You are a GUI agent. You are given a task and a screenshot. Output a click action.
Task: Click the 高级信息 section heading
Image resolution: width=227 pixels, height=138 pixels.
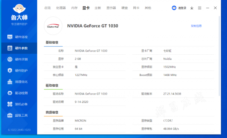[52, 112]
